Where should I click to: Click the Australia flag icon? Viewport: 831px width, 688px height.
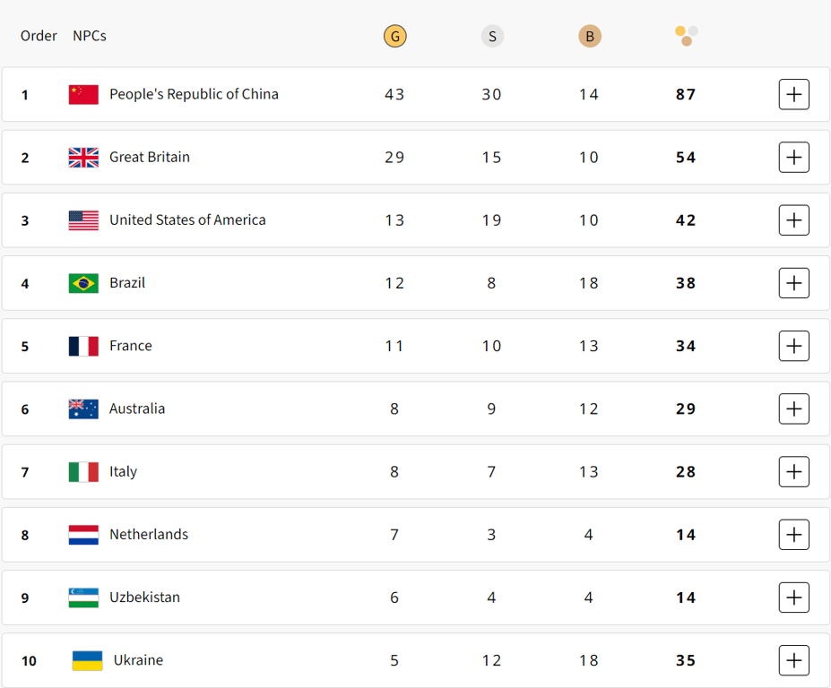pos(82,408)
